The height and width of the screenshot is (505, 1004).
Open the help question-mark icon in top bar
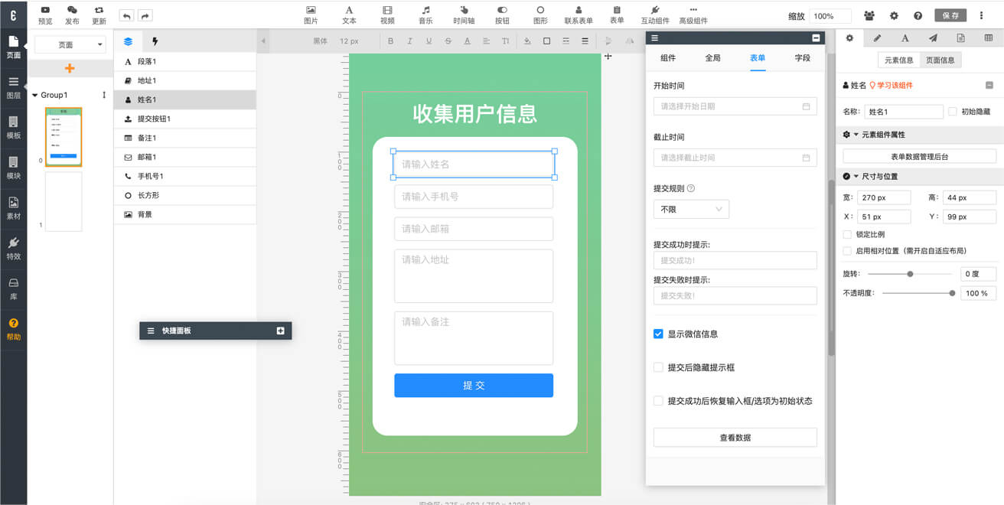pos(918,15)
